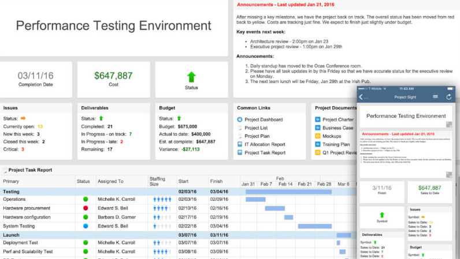Click the red status dot for Hardware procurement
The height and width of the screenshot is (259, 460).
(x=86, y=208)
